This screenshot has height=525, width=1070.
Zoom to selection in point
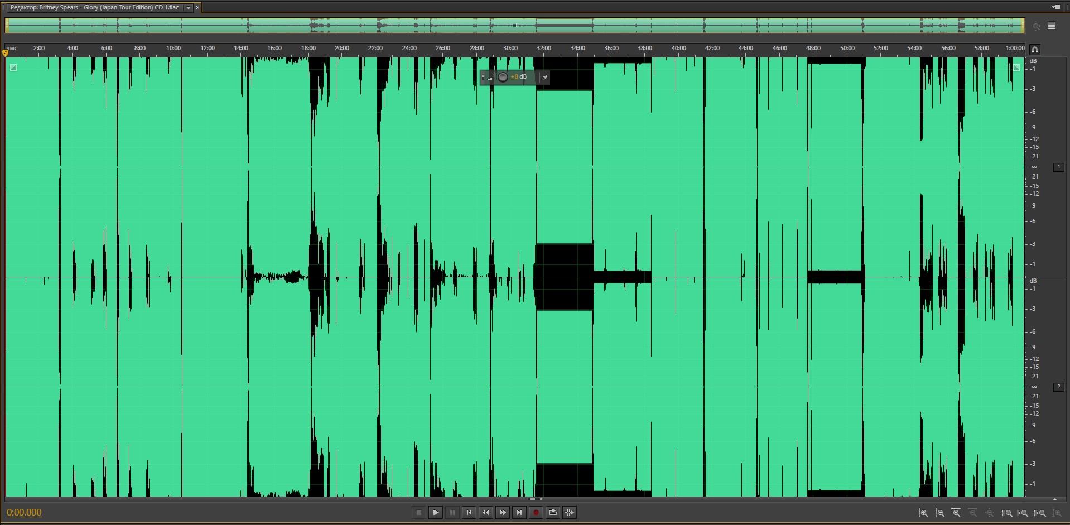1007,513
